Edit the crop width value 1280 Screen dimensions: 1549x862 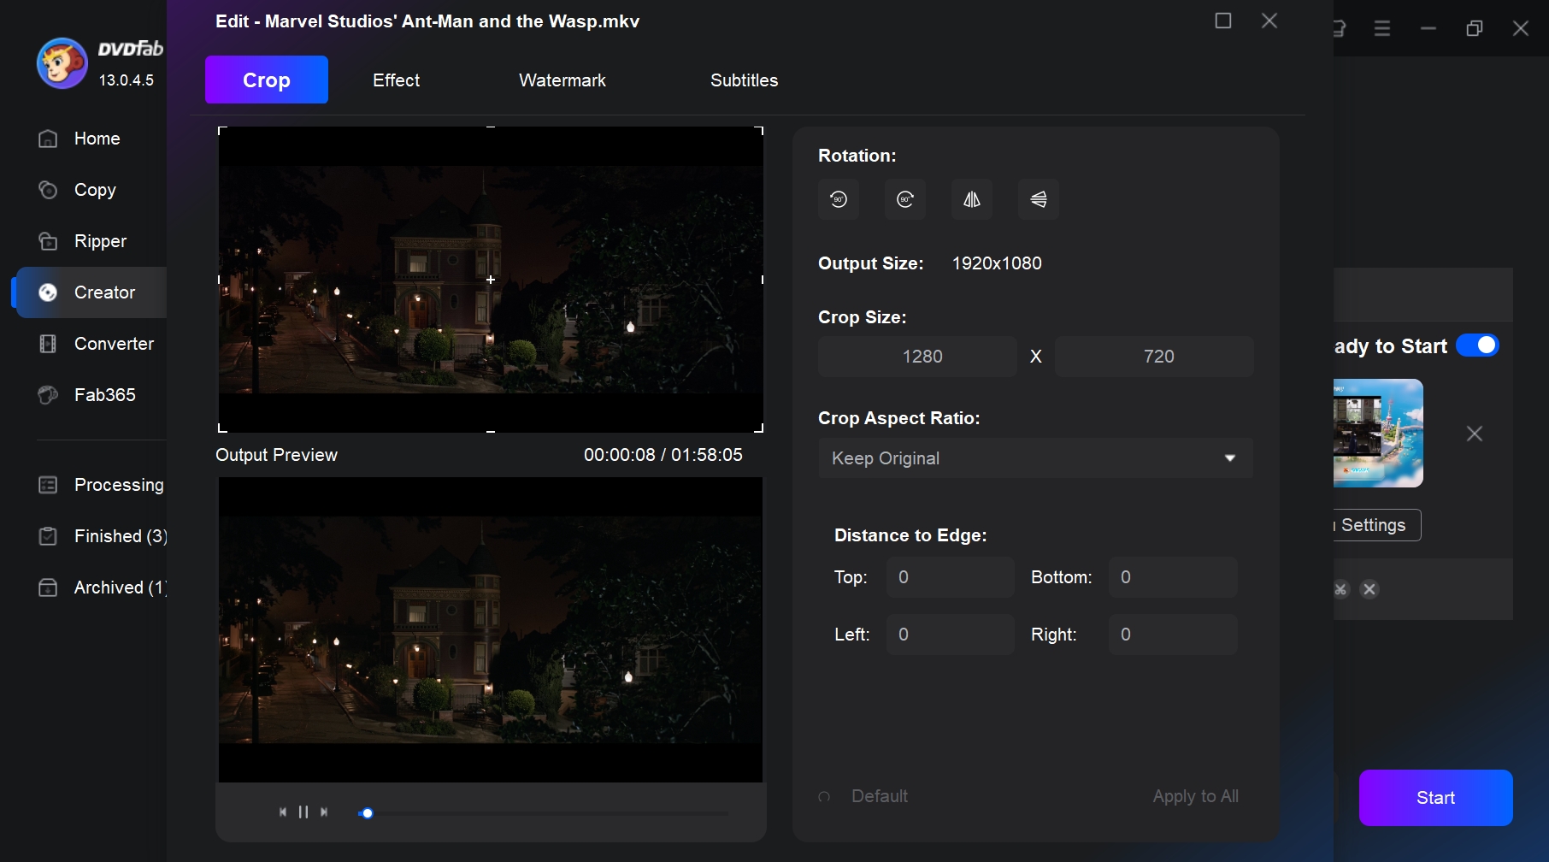click(916, 356)
